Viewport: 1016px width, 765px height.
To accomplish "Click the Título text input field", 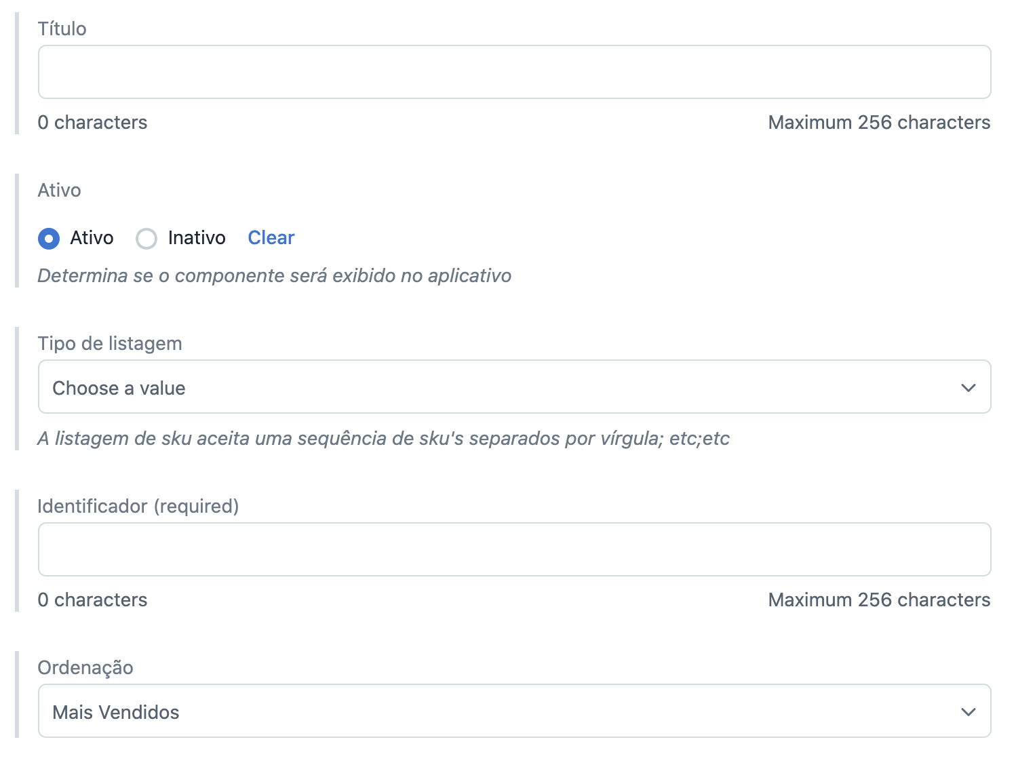I will coord(514,72).
